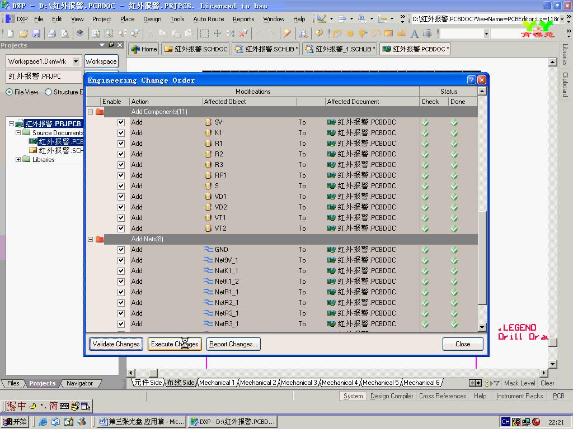Click the horizontal scrollbar thumb below PCB canvas
This screenshot has height=429, width=573.
pos(153,373)
